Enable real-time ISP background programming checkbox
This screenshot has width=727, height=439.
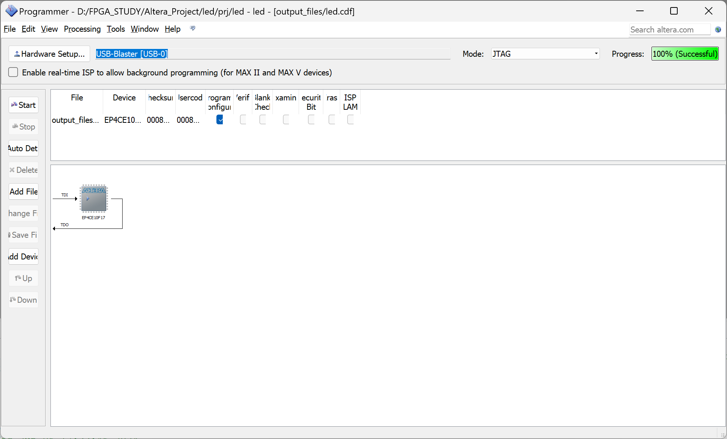(13, 72)
